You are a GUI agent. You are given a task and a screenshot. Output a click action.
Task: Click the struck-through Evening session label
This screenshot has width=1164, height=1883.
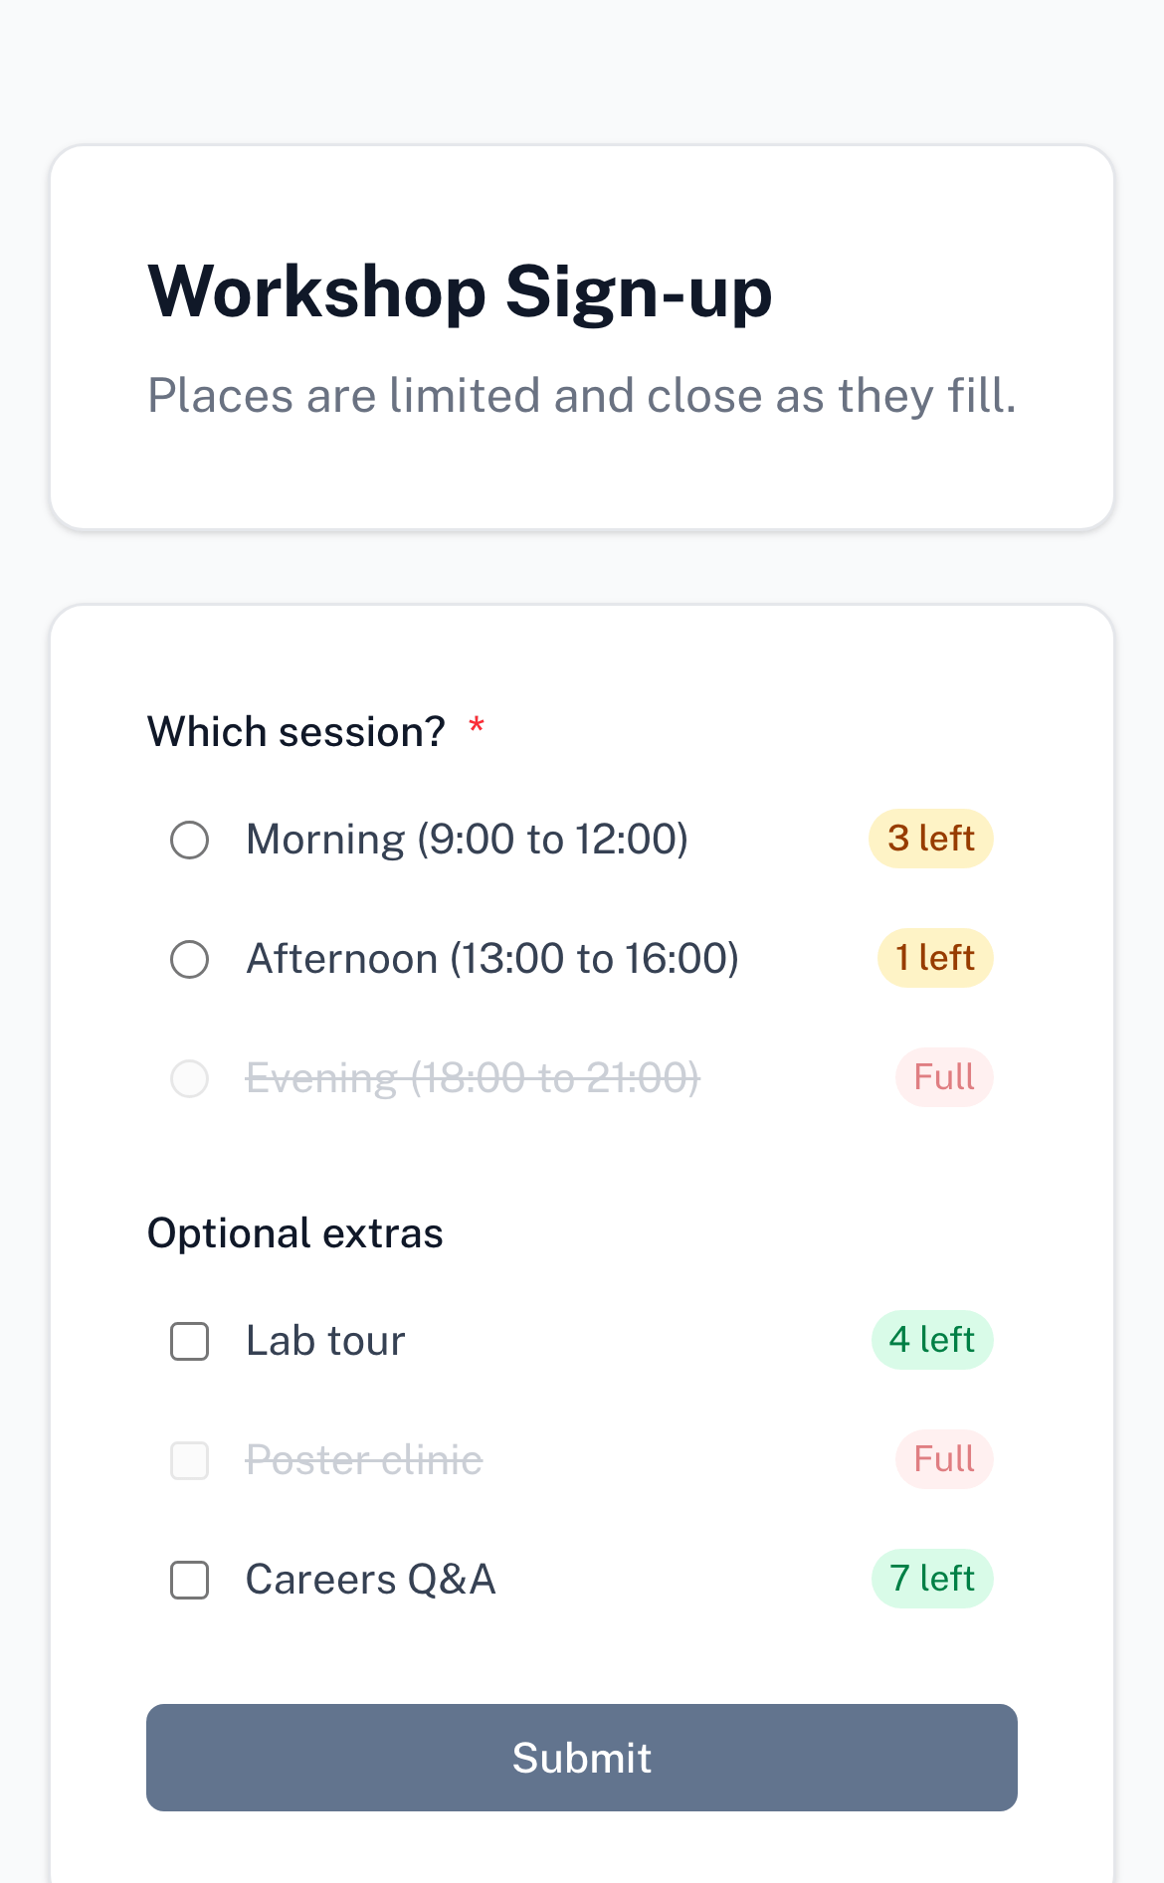tap(474, 1078)
